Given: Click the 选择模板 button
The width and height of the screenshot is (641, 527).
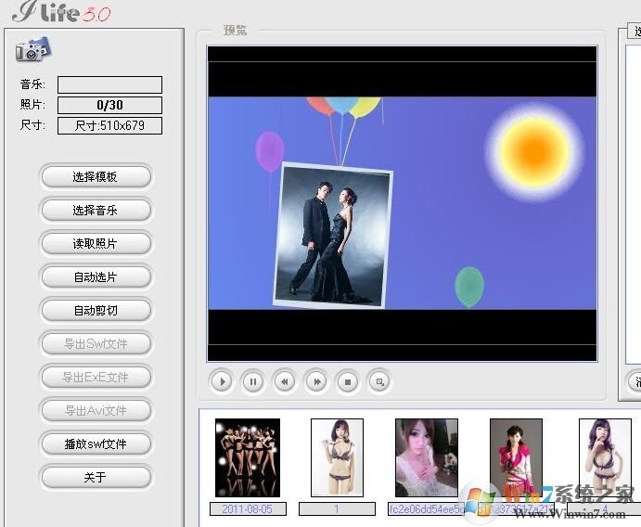Looking at the screenshot, I should click(96, 176).
